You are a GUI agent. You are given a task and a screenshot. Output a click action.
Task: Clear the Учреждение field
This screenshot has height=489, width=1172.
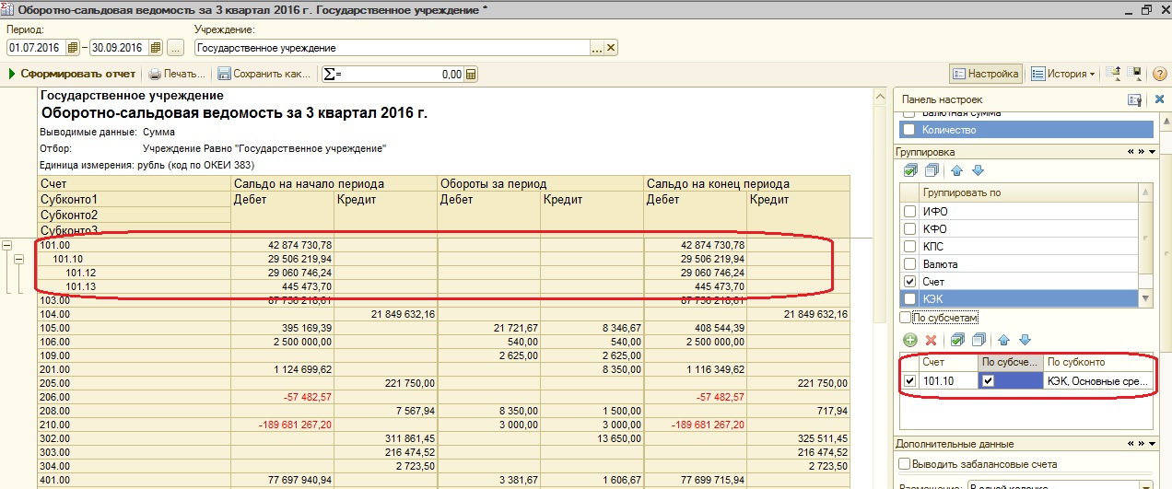point(610,48)
